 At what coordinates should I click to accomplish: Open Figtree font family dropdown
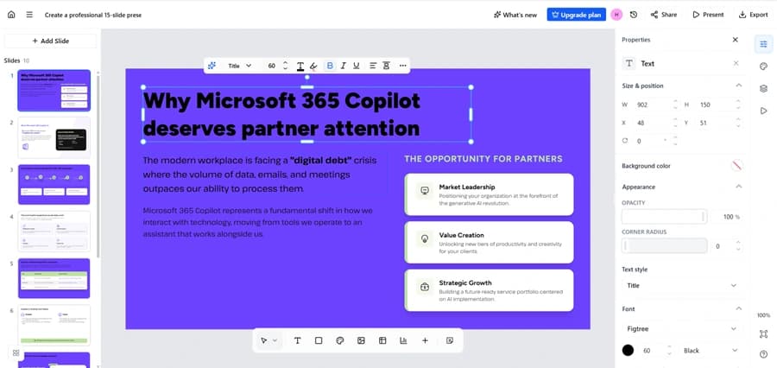point(682,329)
